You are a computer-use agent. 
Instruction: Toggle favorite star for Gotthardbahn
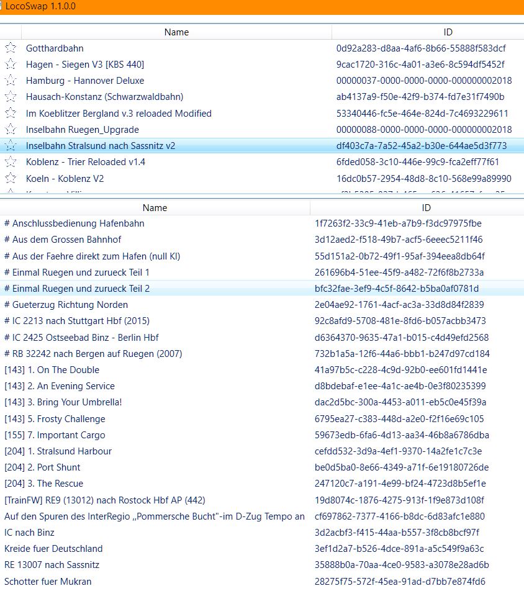[11, 48]
